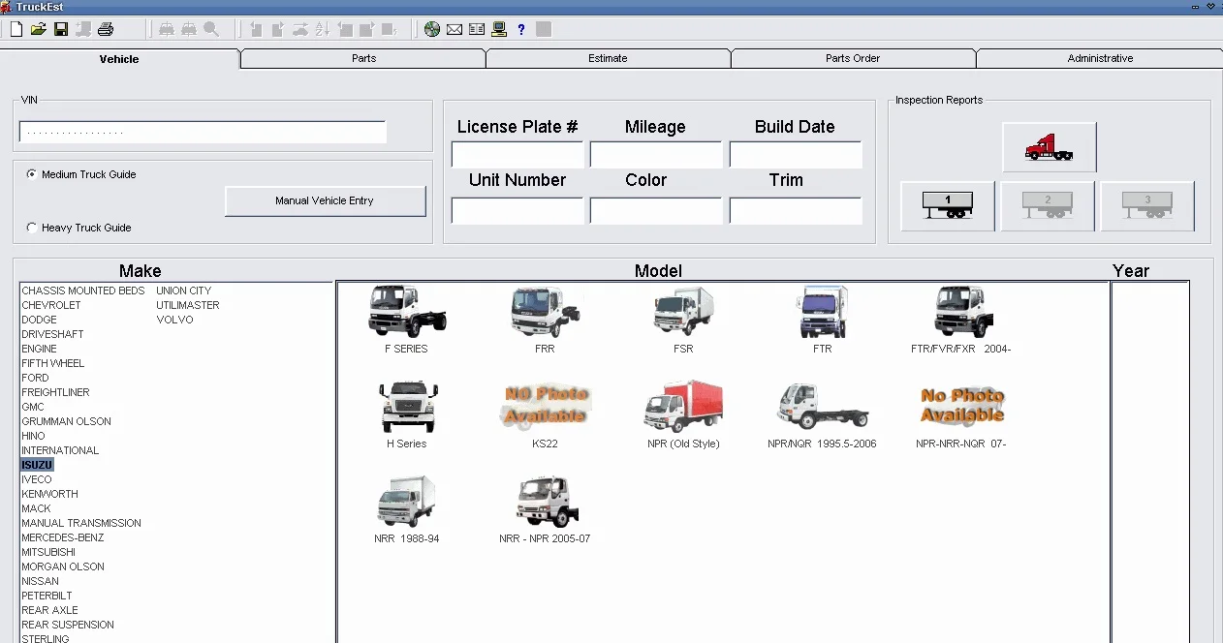Image resolution: width=1223 pixels, height=643 pixels.
Task: Select FREIGHTLINER from the Make list
Action: tap(54, 391)
